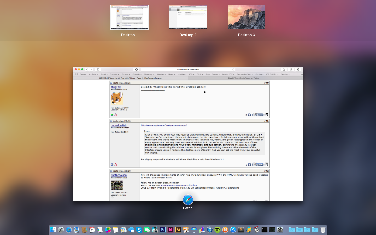Expand the Comedy bookmarks folder
This screenshot has width=376, height=235.
click(137, 74)
